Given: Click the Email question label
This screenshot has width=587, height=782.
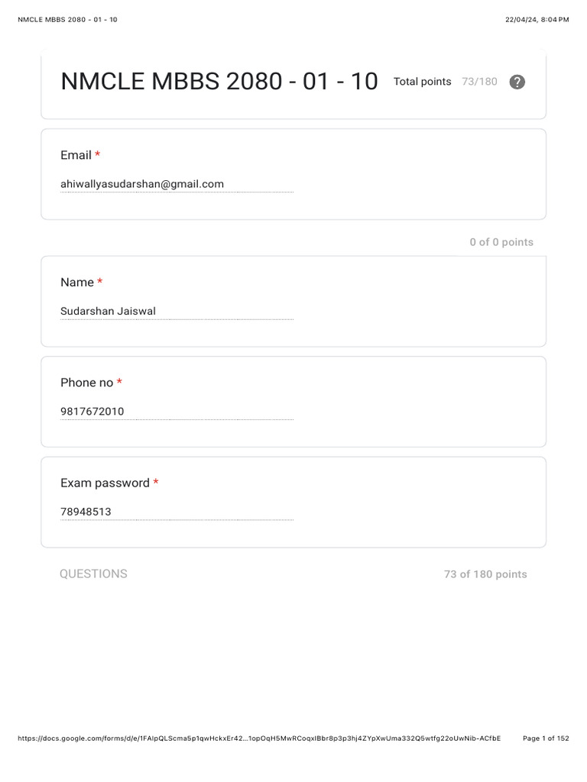Looking at the screenshot, I should [x=76, y=155].
